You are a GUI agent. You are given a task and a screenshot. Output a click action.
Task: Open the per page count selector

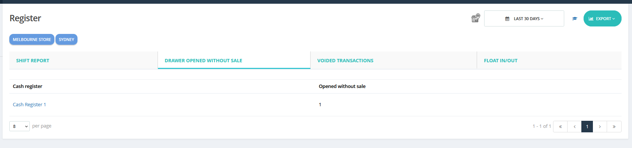point(19,126)
